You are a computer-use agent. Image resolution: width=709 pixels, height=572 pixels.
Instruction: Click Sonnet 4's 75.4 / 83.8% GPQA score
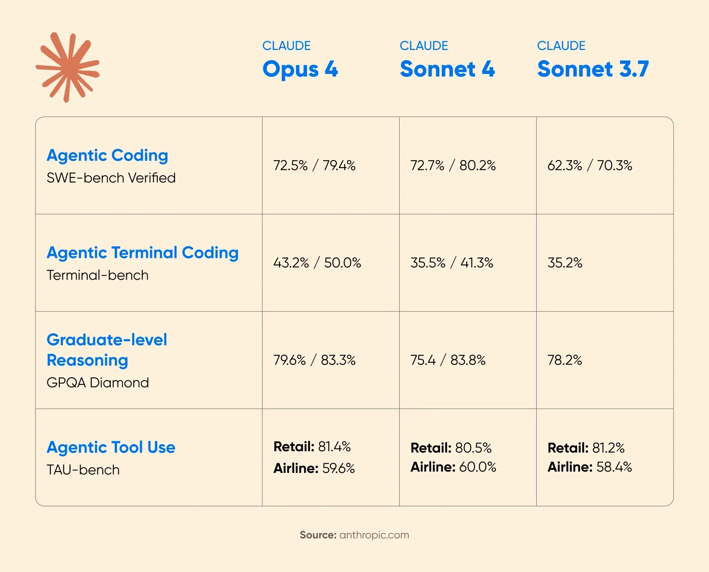[448, 360]
